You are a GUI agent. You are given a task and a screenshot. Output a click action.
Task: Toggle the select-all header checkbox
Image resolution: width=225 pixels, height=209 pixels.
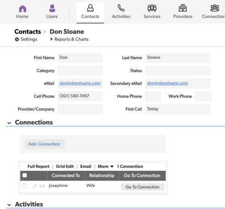(x=25, y=175)
